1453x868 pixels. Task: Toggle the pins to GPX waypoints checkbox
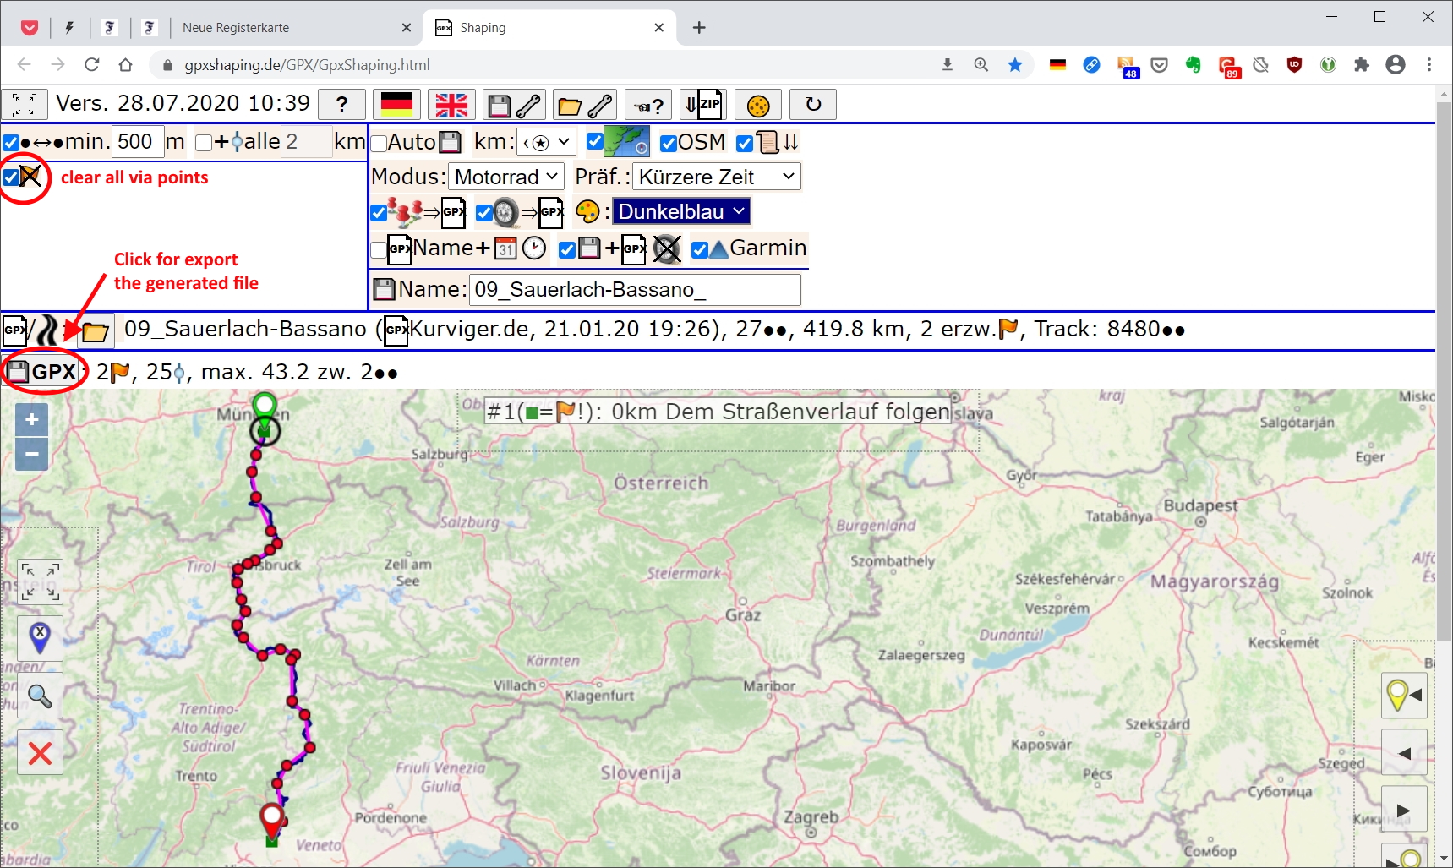tap(380, 213)
